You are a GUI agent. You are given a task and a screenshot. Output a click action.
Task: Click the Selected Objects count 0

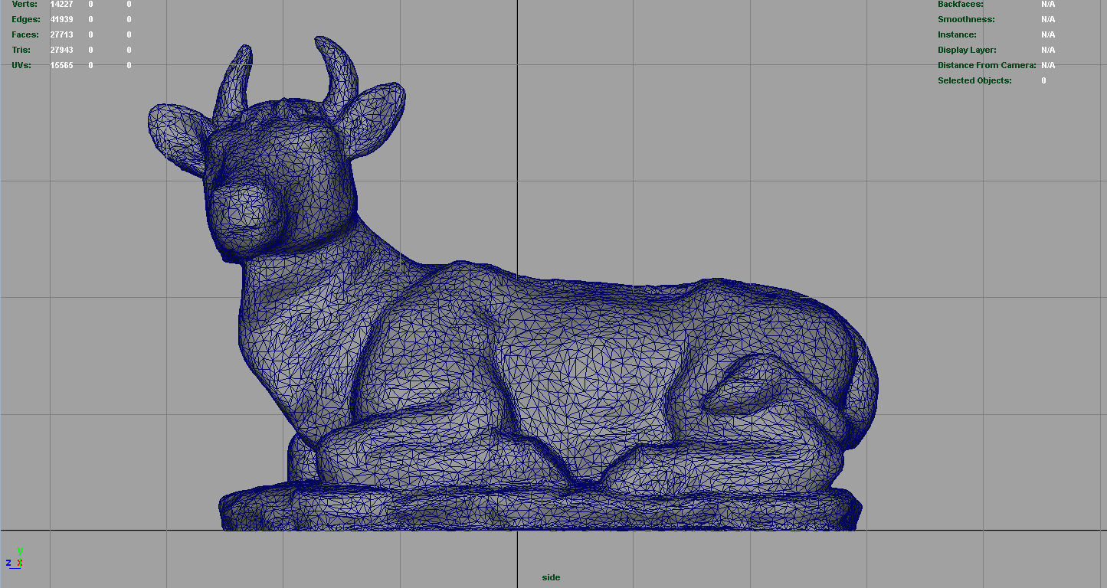[x=1043, y=80]
